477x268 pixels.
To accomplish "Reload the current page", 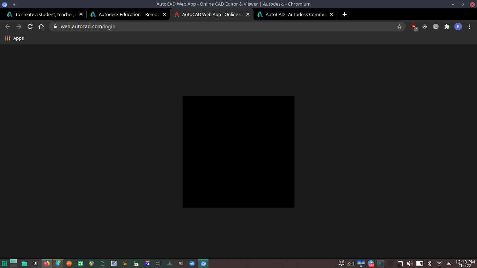I will (x=30, y=26).
